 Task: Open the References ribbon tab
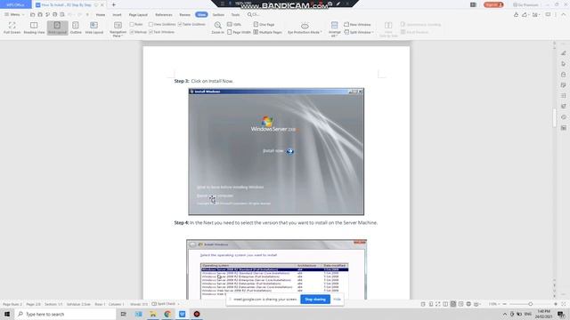tap(164, 15)
